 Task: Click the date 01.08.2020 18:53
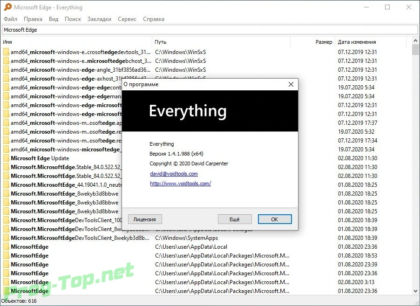(358, 256)
